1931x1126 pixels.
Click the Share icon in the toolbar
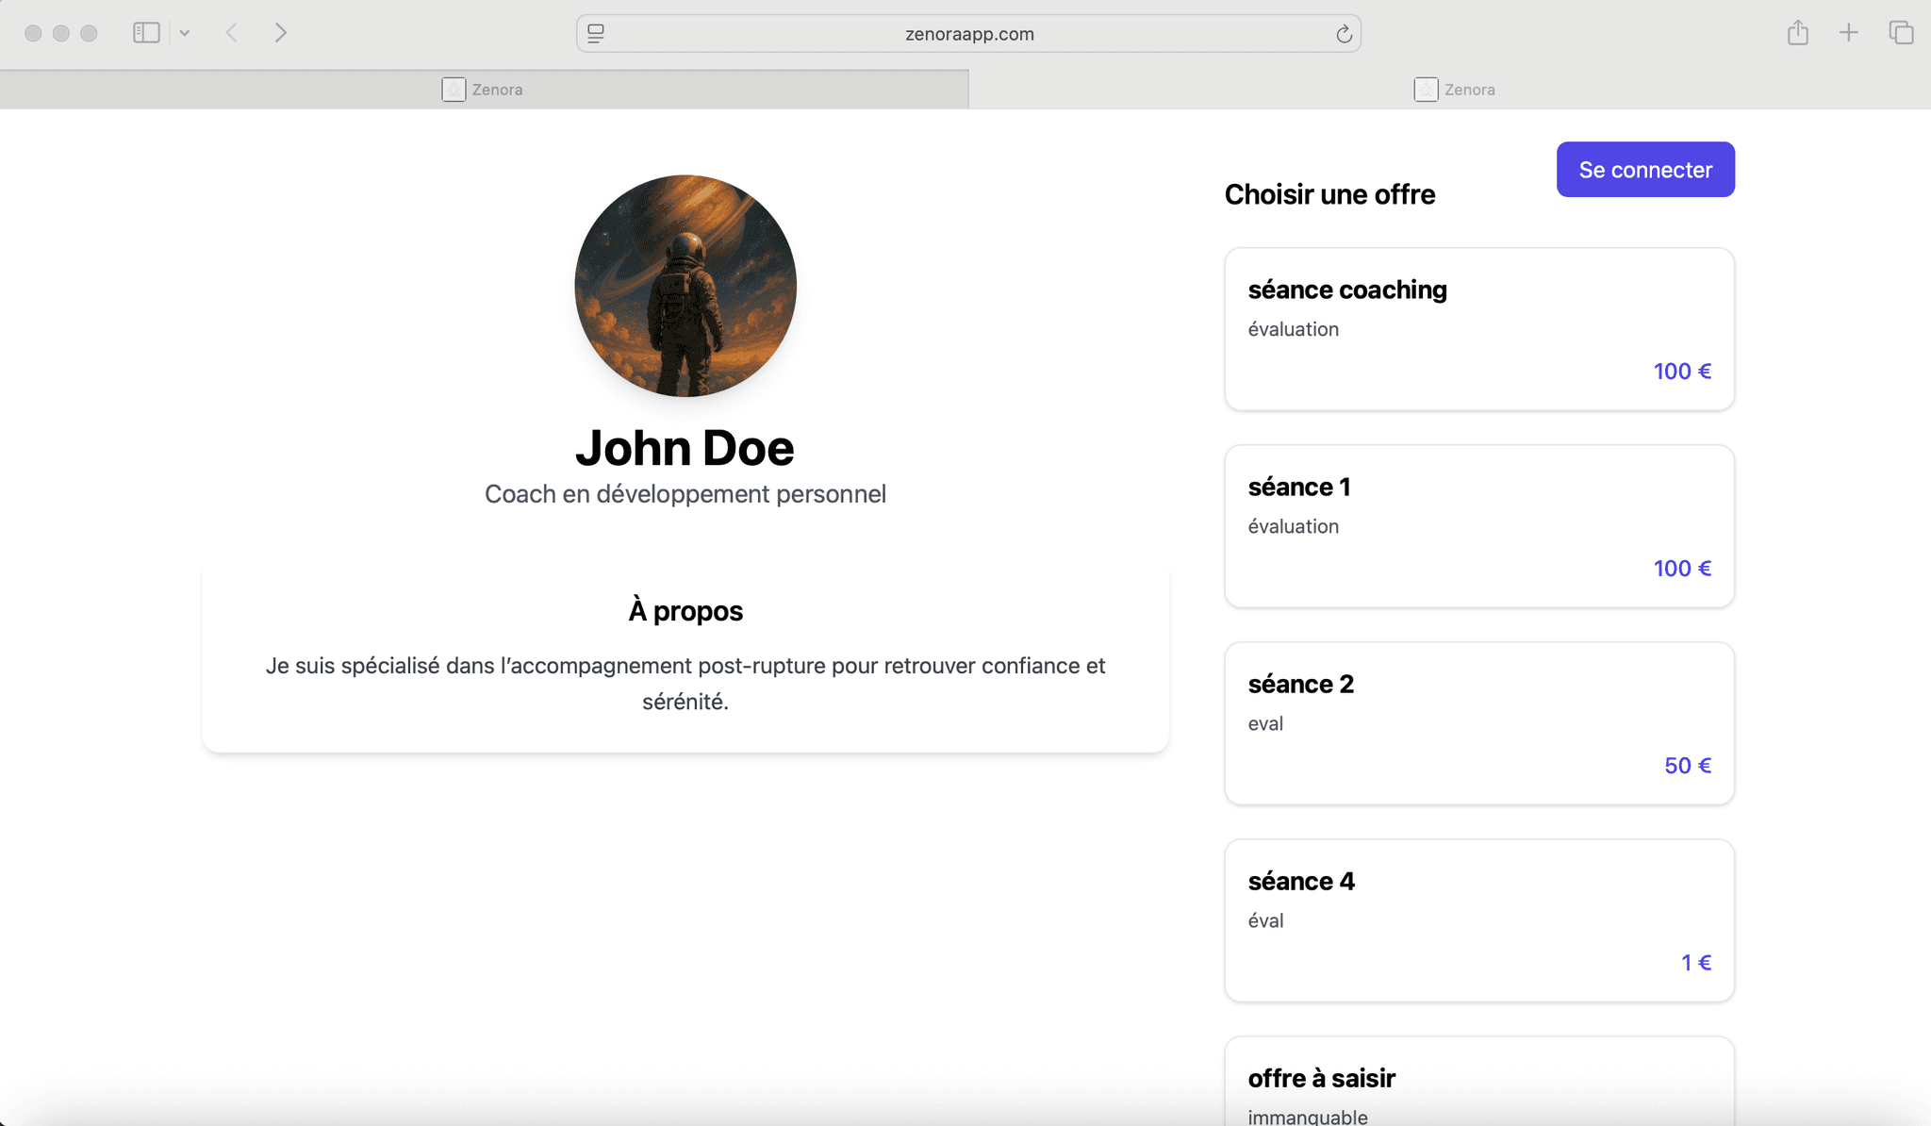[1797, 32]
